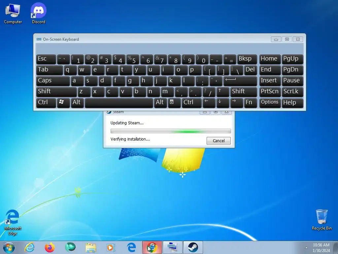Click the context menu key
Viewport: 338px width, 254px height.
coord(174,103)
